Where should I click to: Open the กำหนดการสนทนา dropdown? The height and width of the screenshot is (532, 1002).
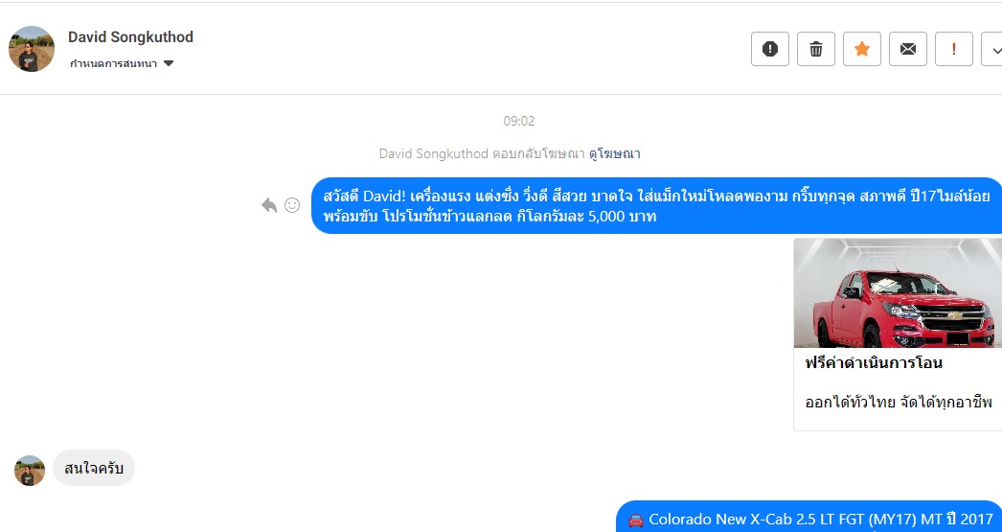[x=122, y=63]
